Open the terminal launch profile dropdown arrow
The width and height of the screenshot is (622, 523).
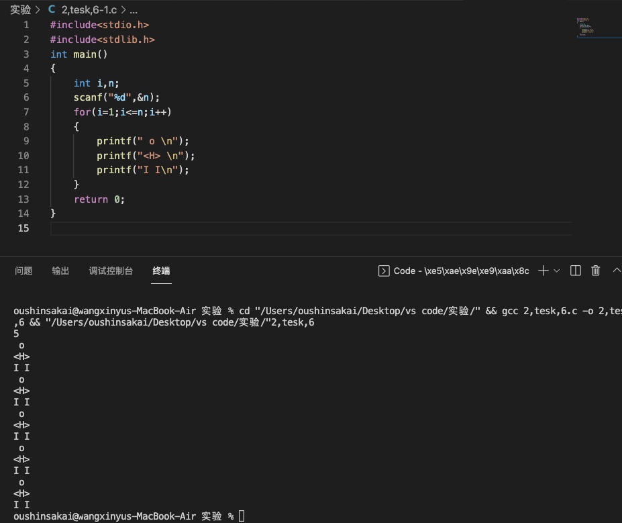pyautogui.click(x=556, y=271)
